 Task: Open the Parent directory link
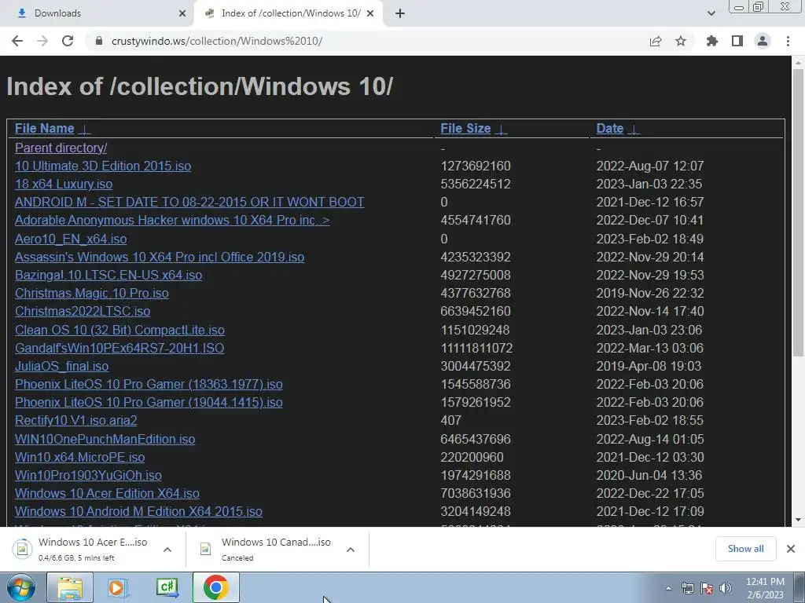click(61, 148)
